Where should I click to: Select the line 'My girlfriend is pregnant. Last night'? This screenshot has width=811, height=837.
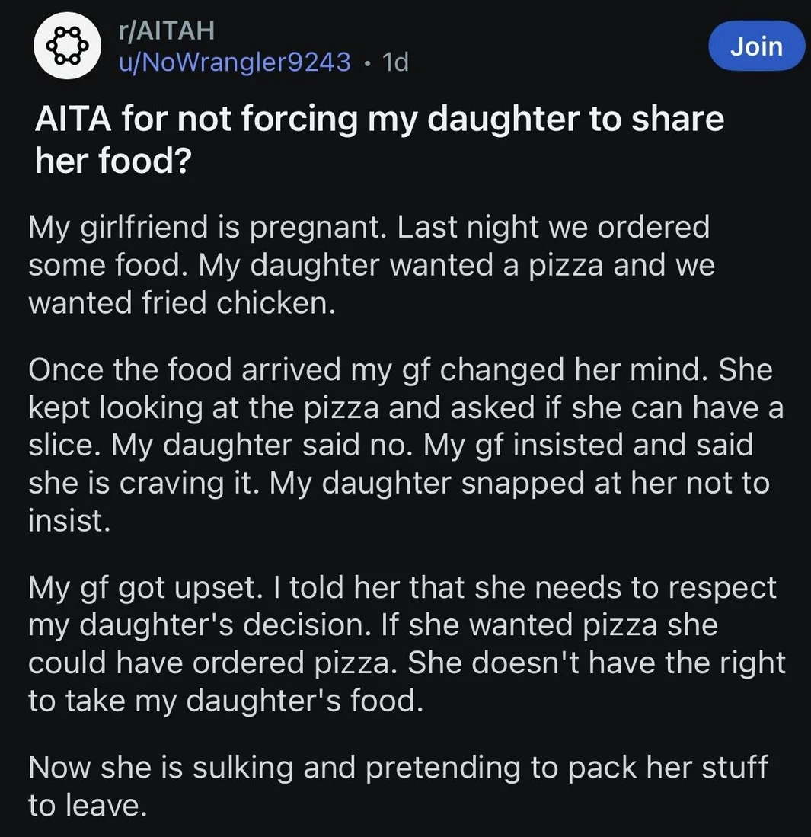pyautogui.click(x=369, y=227)
